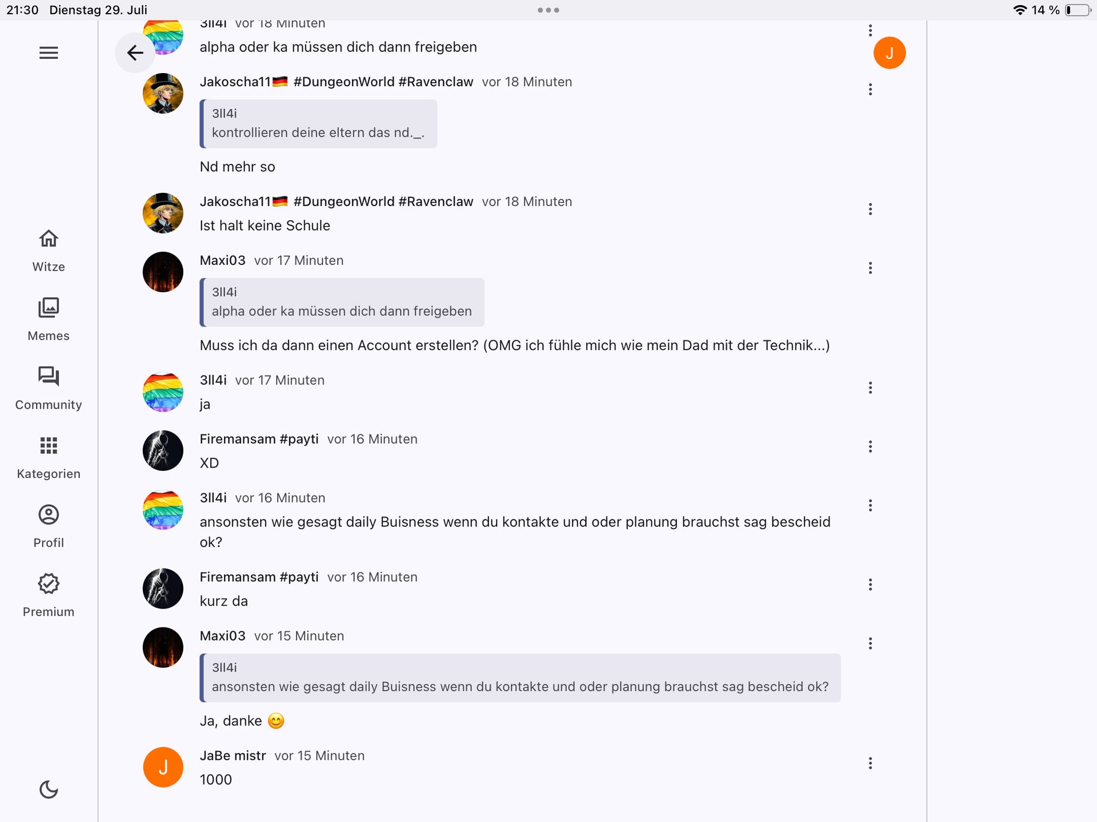Tap Maxi03's dark profile picture

[163, 272]
